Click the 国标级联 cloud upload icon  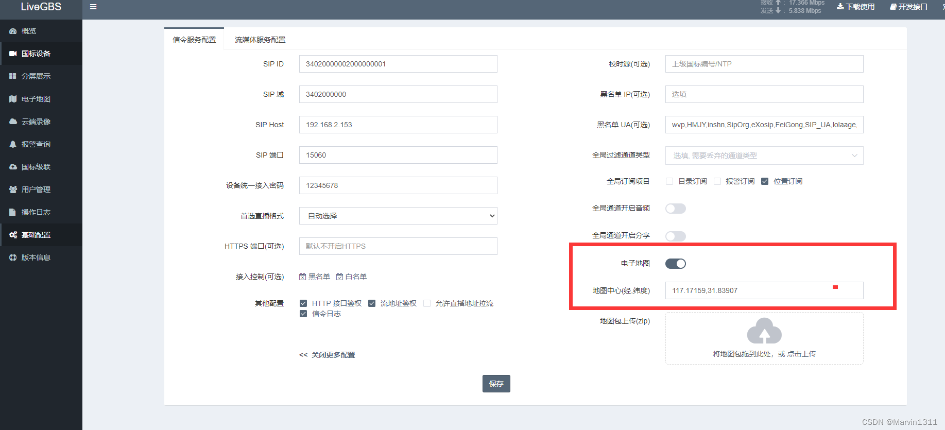(x=13, y=167)
